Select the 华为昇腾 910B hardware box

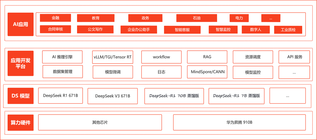[239, 122]
